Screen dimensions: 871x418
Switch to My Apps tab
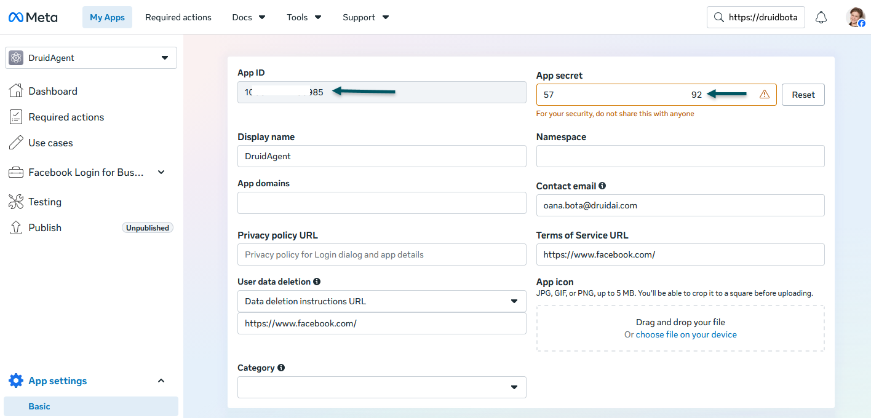[107, 17]
